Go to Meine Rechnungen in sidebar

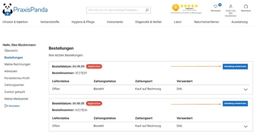tap(17, 64)
